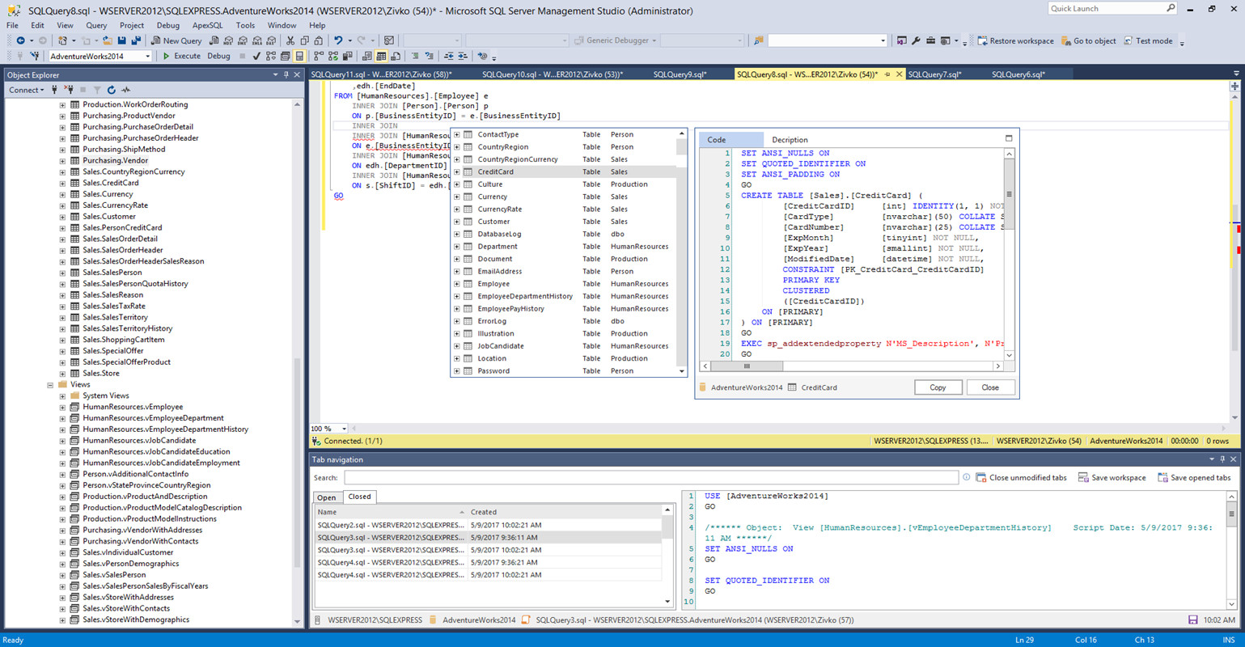Image resolution: width=1245 pixels, height=647 pixels.
Task: Click the Disconnect plug icon in Object Explorer
Action: [70, 90]
